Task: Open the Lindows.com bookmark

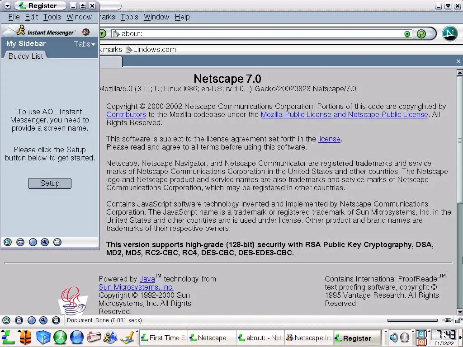Action: pos(151,50)
